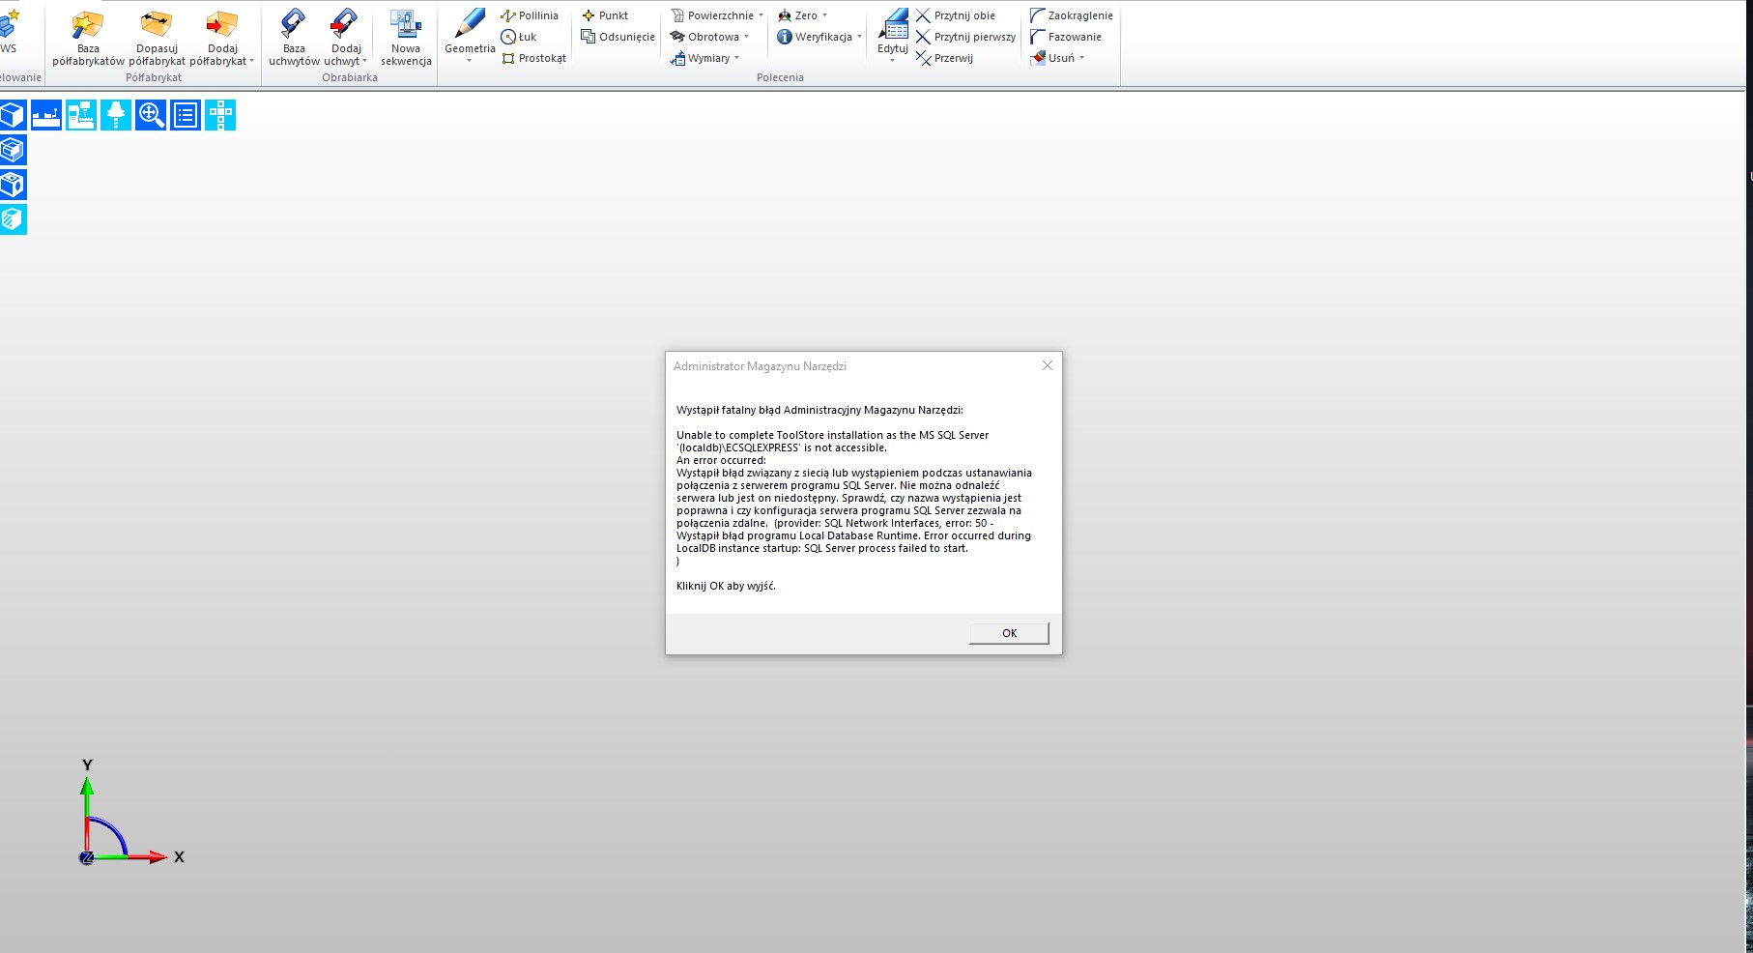
Task: Select the Punkt point tool
Action: pyautogui.click(x=605, y=15)
